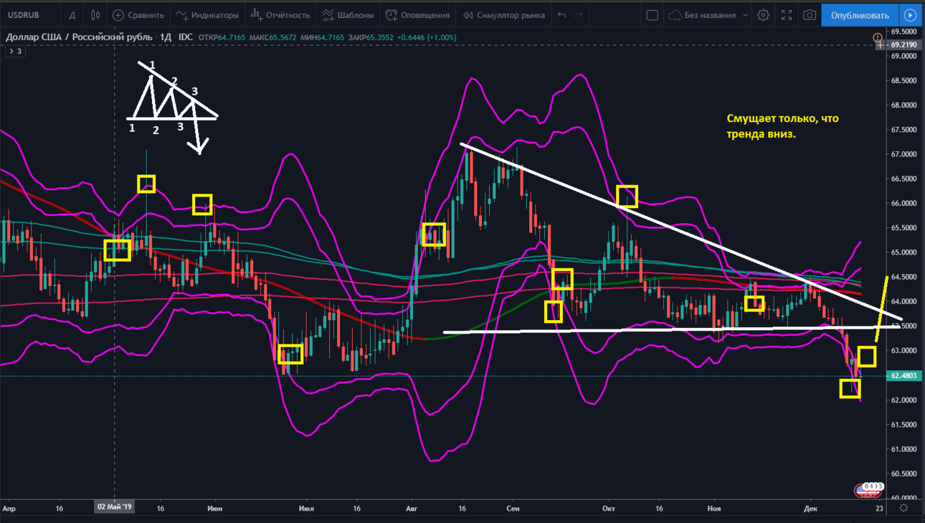Change the Д timeframe interval

(x=72, y=15)
